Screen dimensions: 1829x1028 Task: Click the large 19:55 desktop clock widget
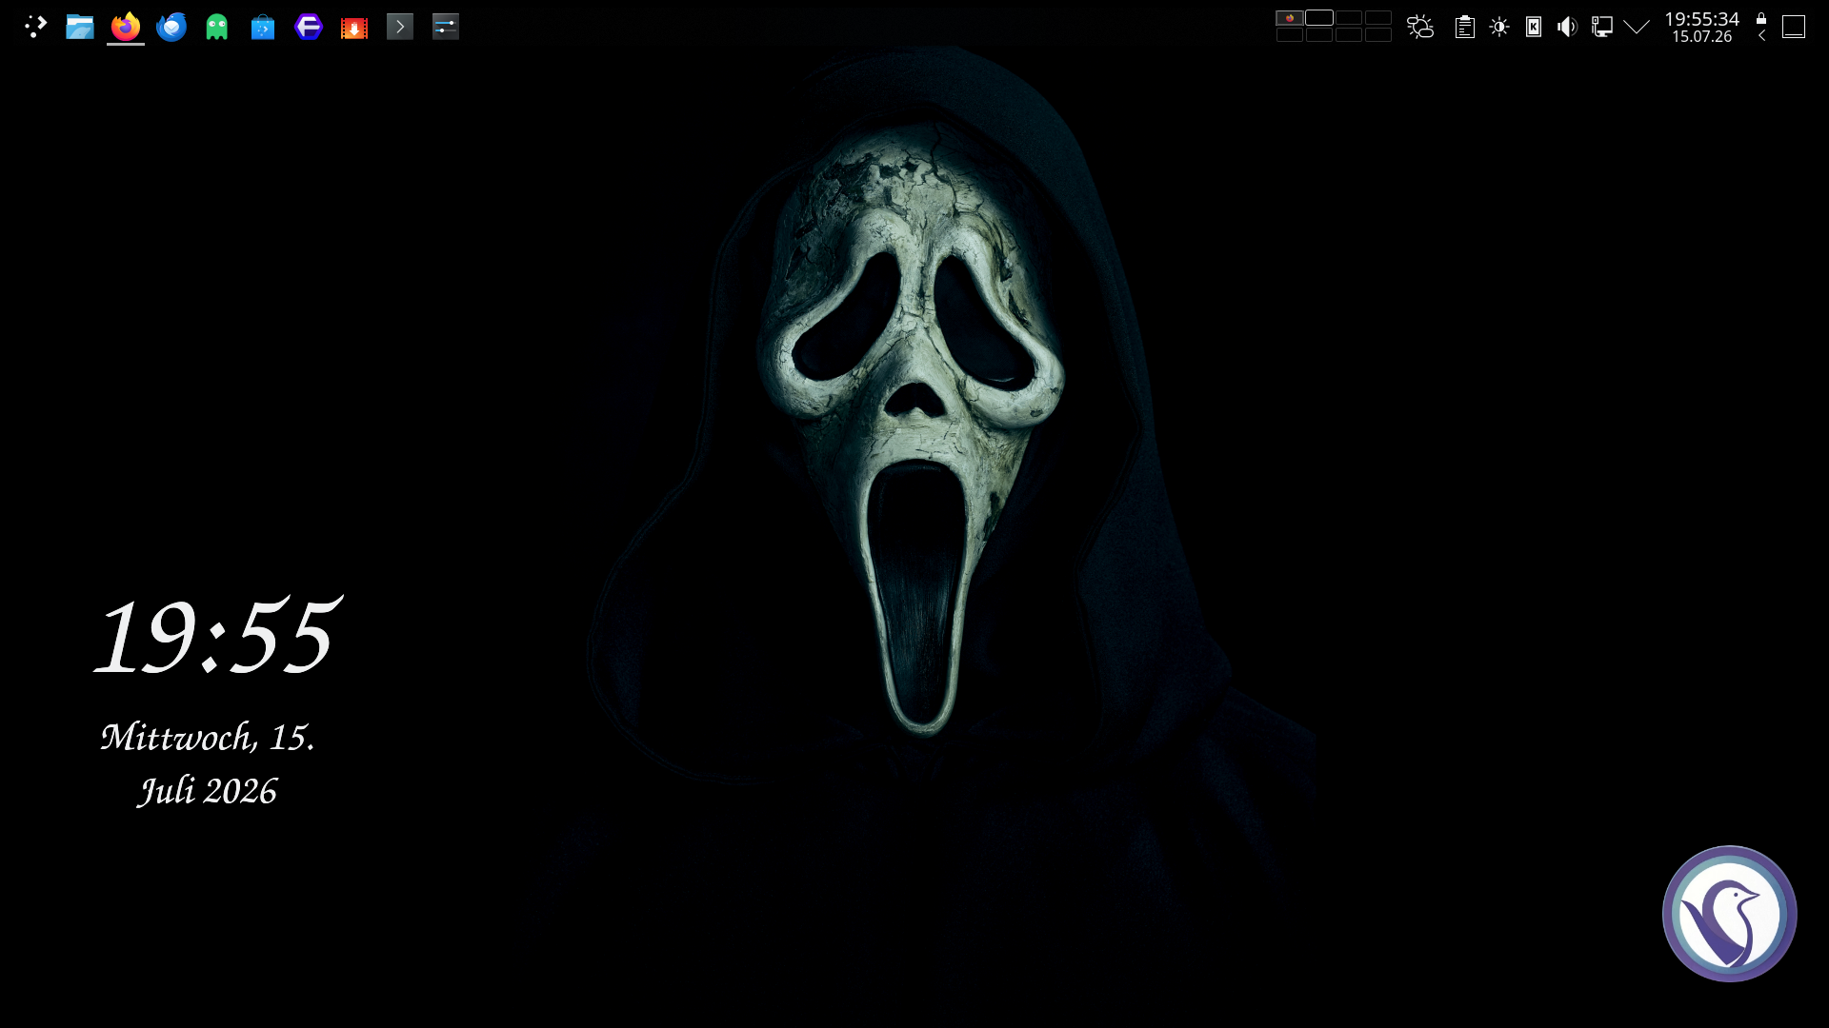[217, 635]
